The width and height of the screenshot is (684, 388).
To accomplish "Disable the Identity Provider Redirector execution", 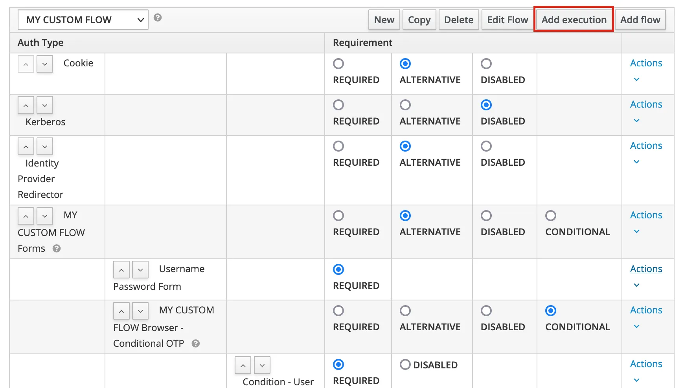I will [486, 146].
